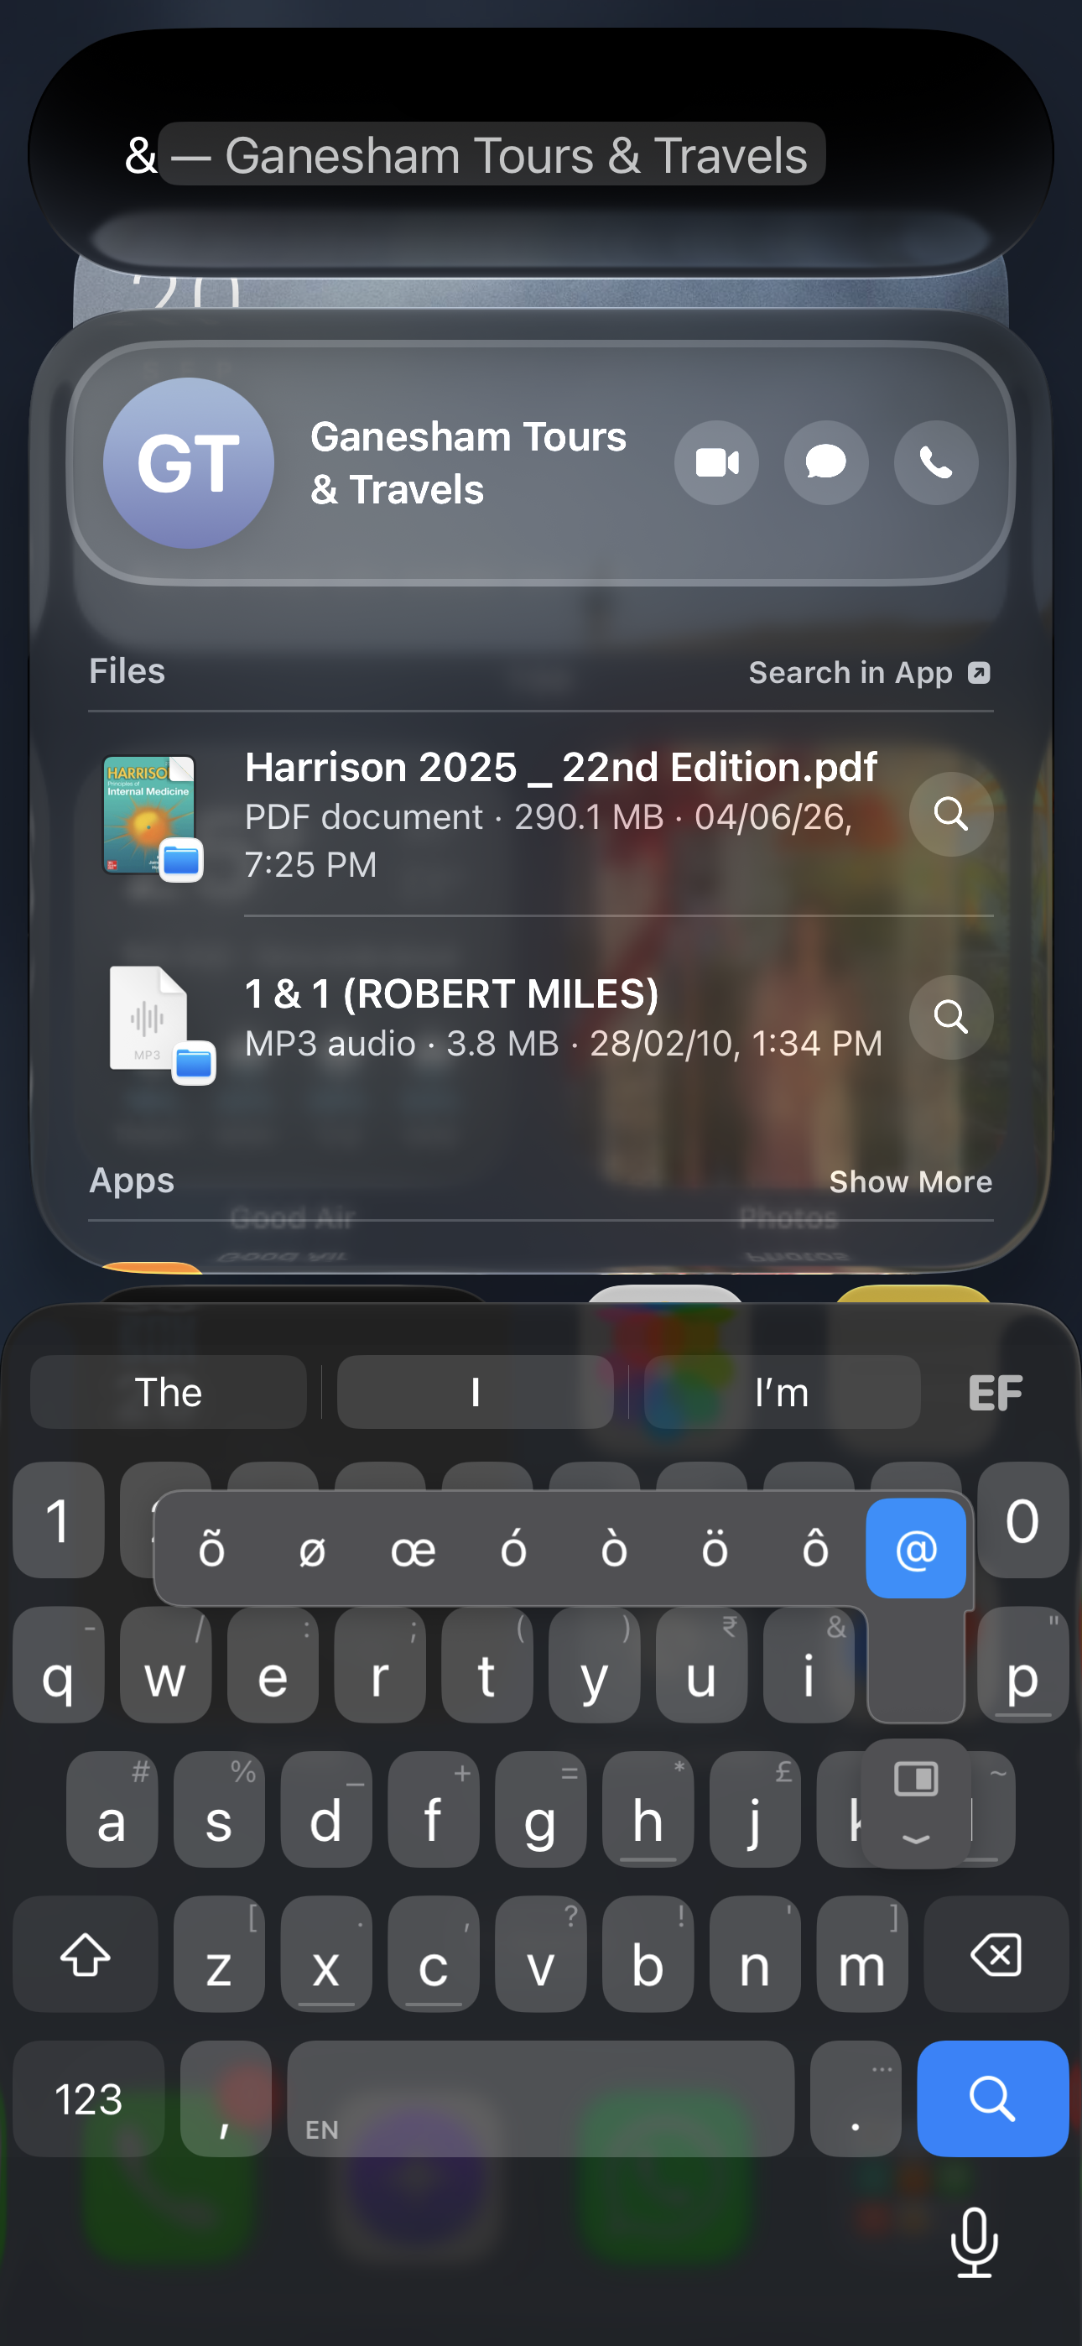This screenshot has height=2346, width=1082.
Task: Tap the number 1 key
Action: tap(58, 1519)
